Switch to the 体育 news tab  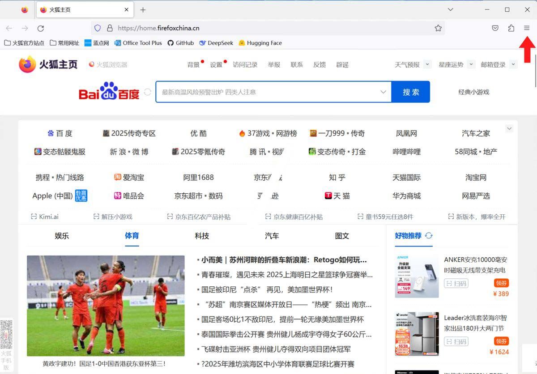132,236
